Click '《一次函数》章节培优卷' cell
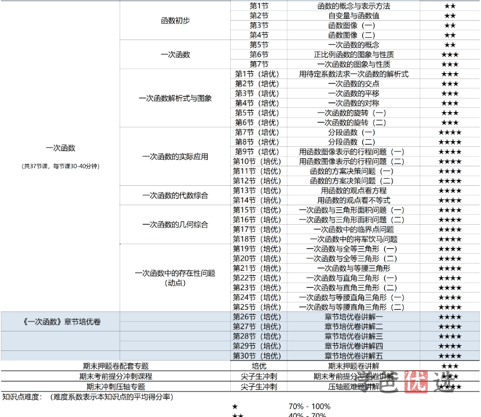This screenshot has width=481, height=417. pyautogui.click(x=60, y=322)
